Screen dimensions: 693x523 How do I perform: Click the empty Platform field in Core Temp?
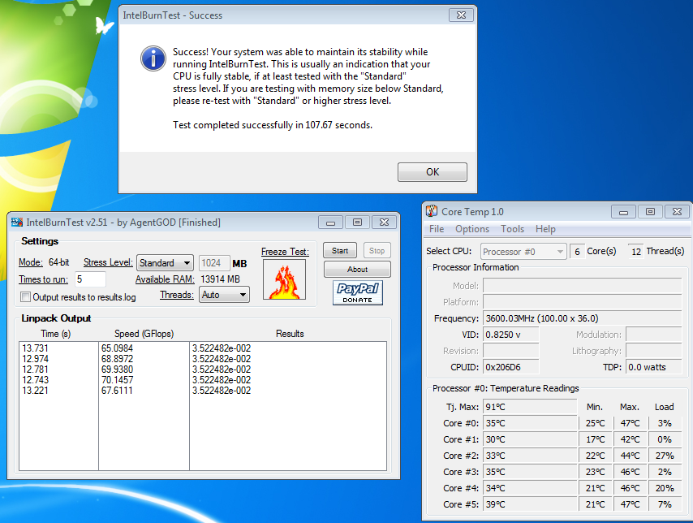click(x=582, y=302)
